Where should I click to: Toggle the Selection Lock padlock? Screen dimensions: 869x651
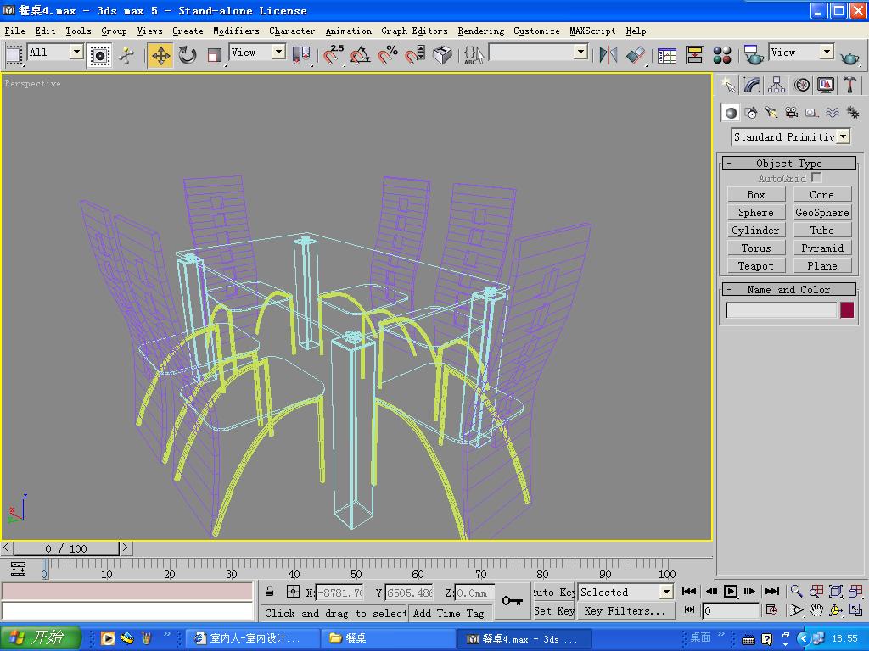270,593
